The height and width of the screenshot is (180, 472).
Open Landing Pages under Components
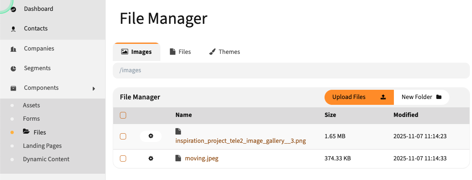click(x=43, y=146)
